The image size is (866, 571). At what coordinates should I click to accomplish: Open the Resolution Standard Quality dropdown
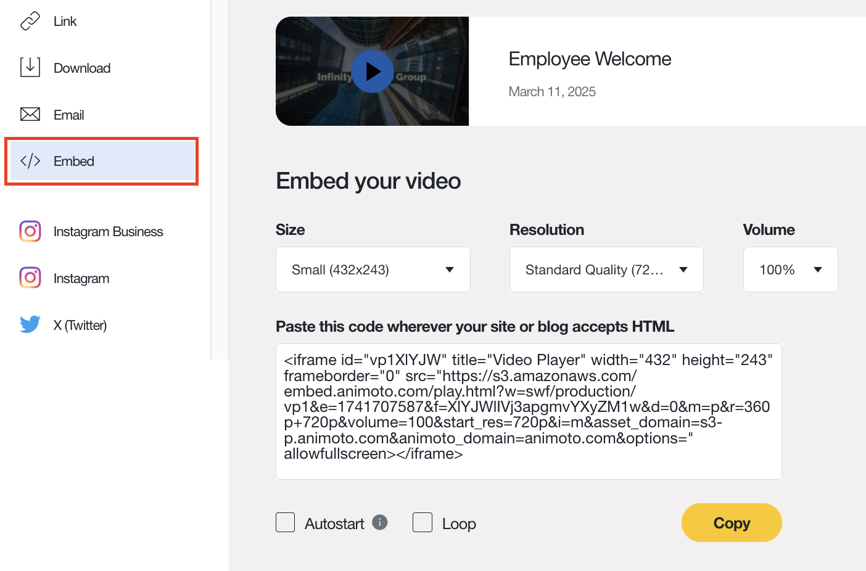[x=606, y=269]
